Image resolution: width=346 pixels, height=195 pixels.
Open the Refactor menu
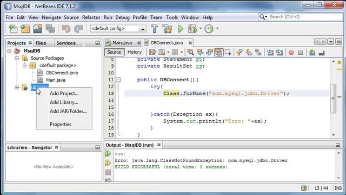pos(91,17)
